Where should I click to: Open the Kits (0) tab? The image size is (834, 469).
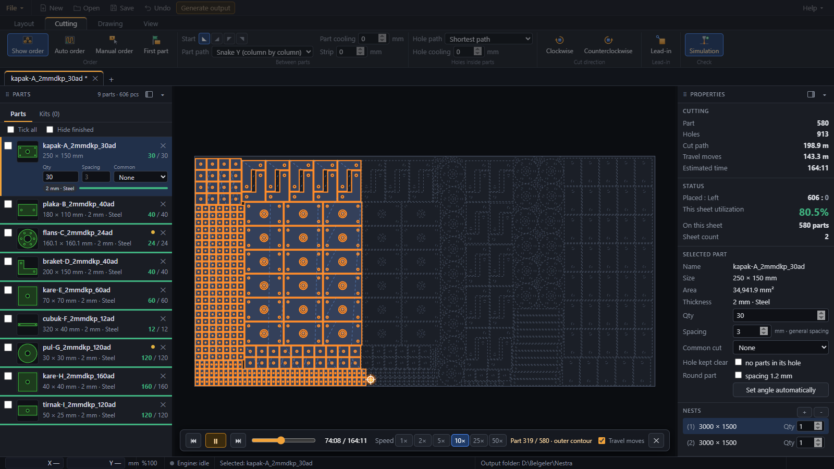click(50, 114)
